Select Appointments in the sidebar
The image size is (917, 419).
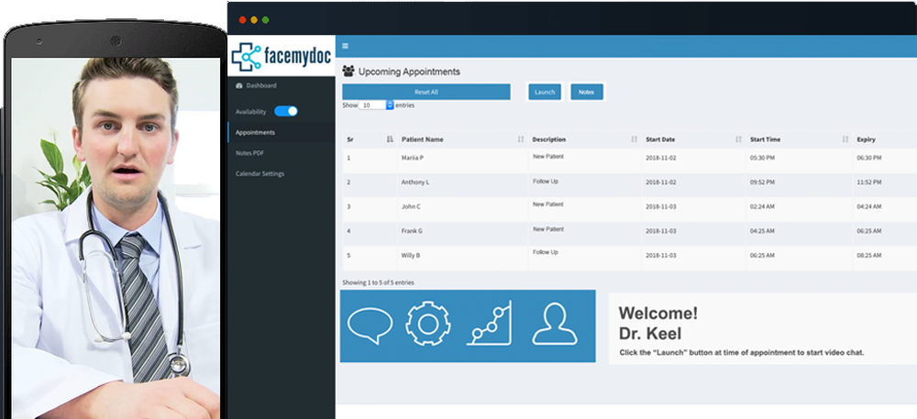click(282, 133)
